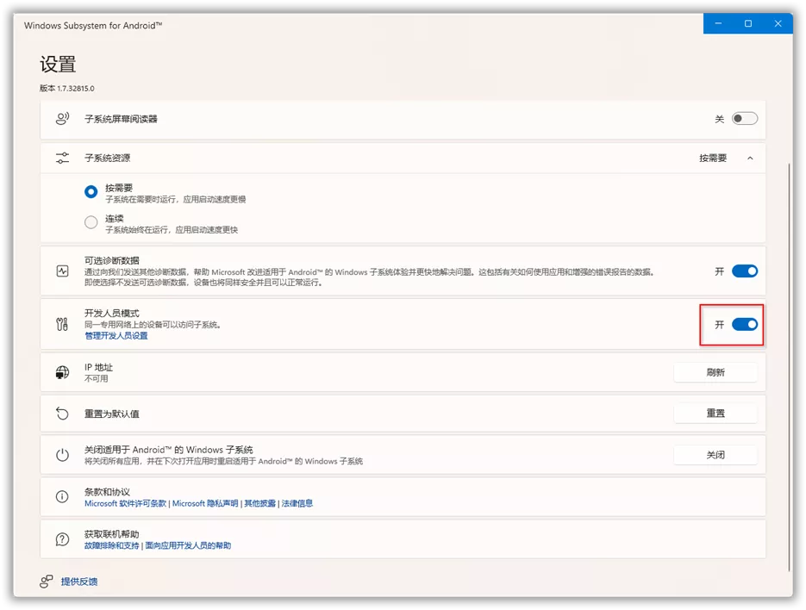Select the 按需要 radio option
Image resolution: width=806 pixels, height=610 pixels.
click(x=91, y=191)
